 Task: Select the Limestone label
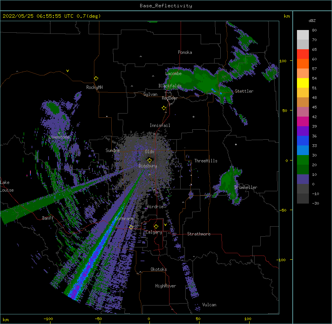point(59,137)
